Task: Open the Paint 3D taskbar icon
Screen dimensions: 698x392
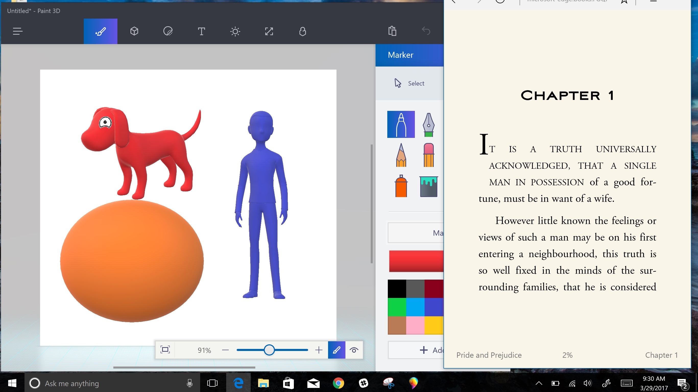Action: pos(414,383)
